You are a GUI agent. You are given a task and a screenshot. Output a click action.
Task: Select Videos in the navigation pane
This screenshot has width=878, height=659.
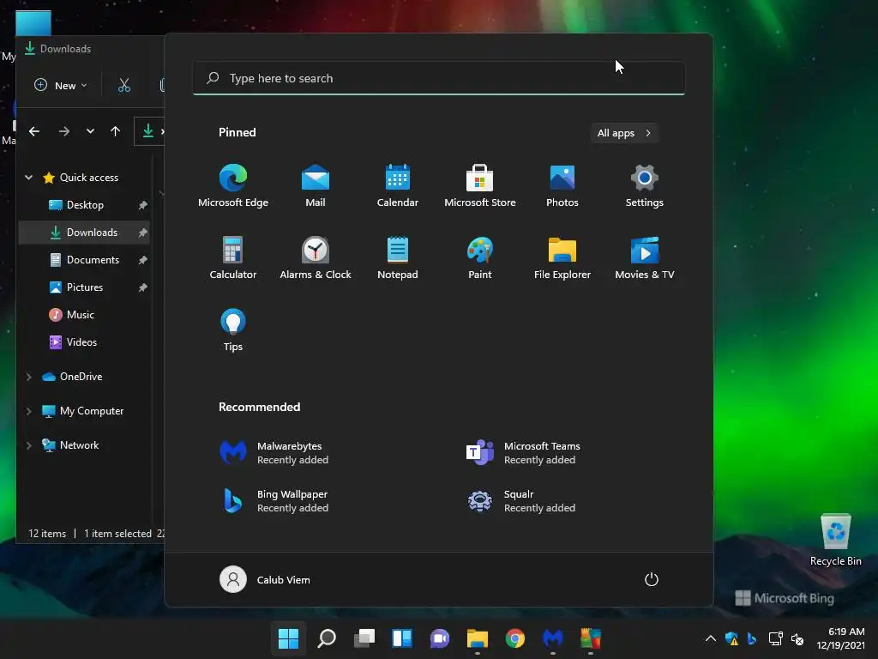[85, 342]
